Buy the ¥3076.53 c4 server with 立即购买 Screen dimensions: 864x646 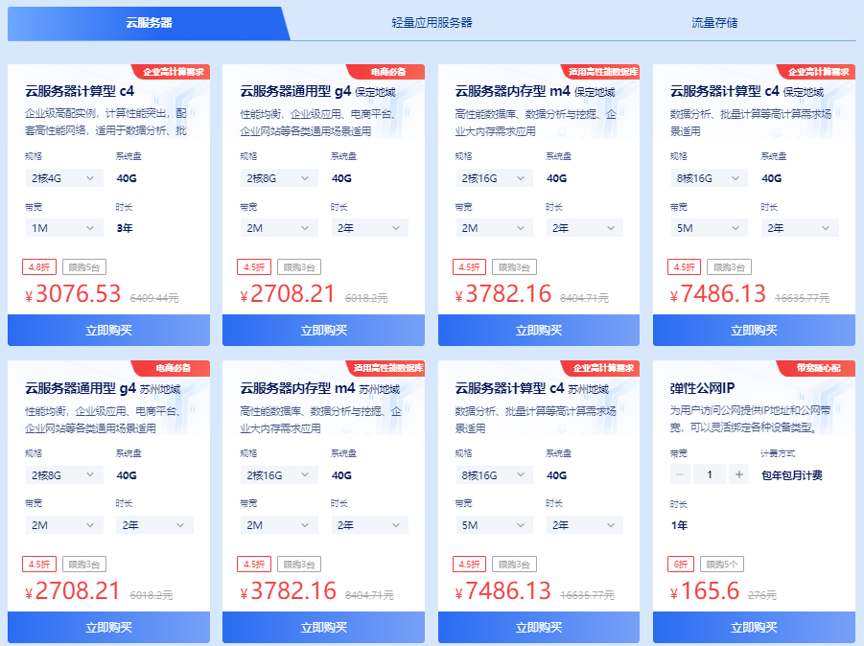click(108, 331)
